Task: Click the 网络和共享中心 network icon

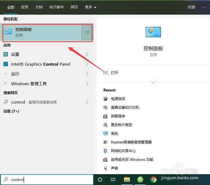Action: tap(105, 151)
